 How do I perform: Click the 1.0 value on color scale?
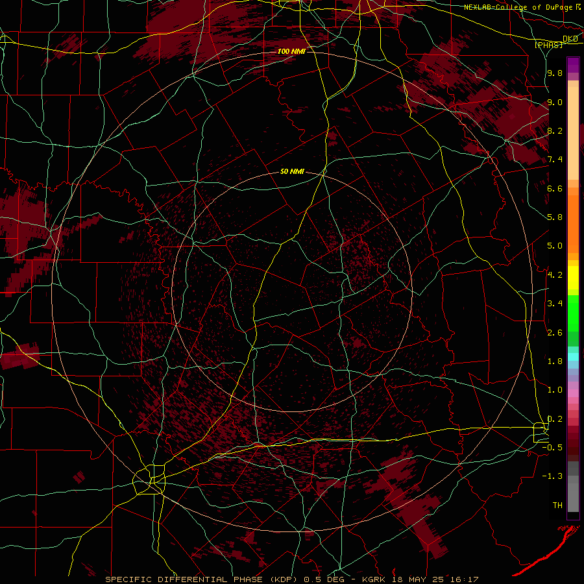555,391
